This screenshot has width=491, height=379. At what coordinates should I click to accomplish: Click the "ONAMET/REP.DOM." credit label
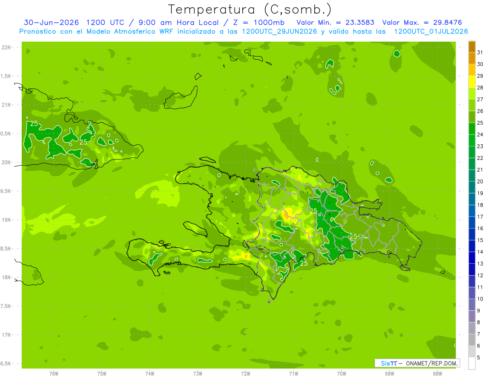(431, 363)
